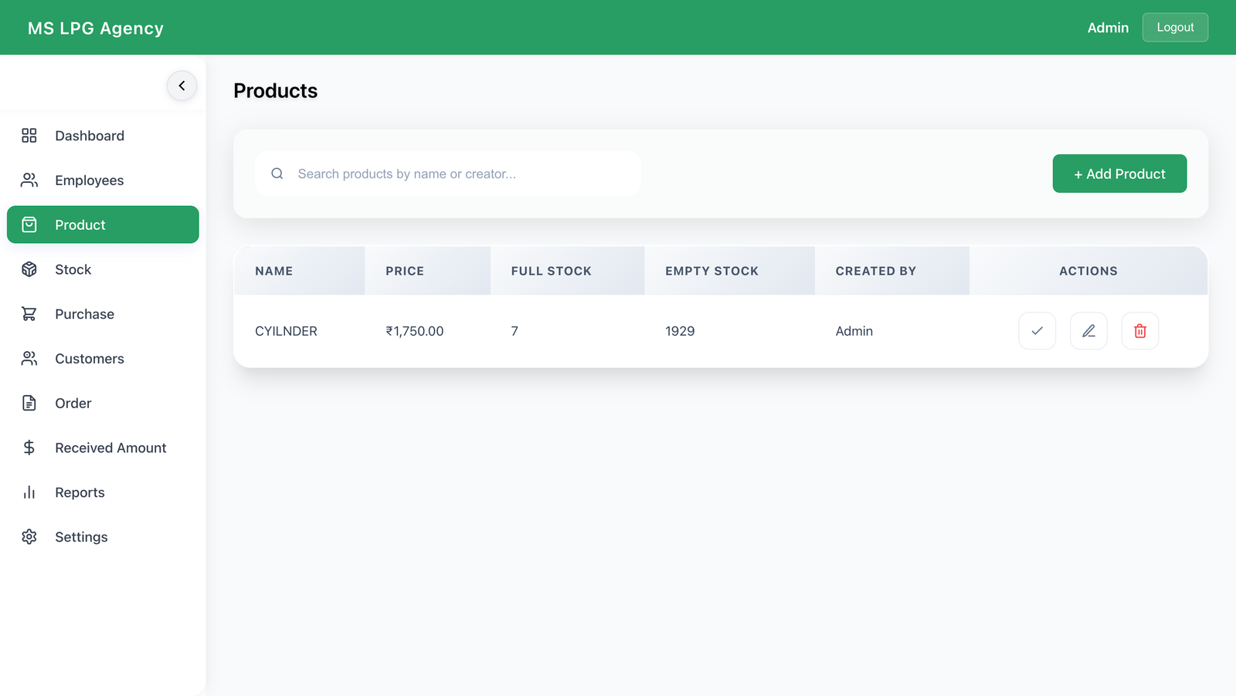1236x696 pixels.
Task: Click the Product shopping bag icon
Action: click(29, 225)
